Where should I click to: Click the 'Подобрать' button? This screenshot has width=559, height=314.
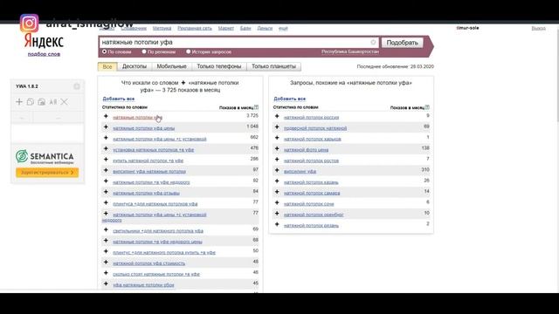point(402,43)
